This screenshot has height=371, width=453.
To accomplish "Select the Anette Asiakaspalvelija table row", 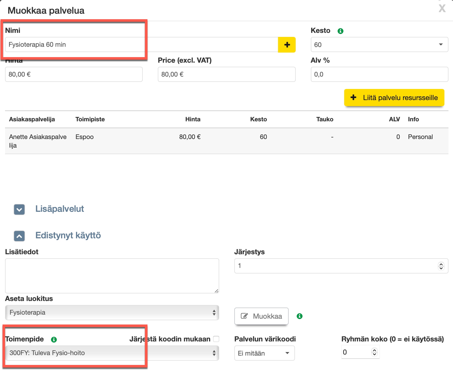I will coord(226,141).
